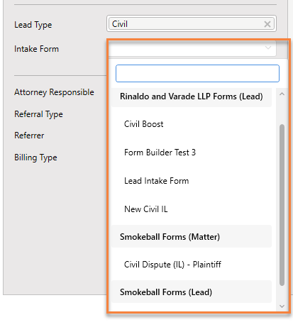This screenshot has height=332, width=293.
Task: Clear the Civil lead type with X icon
Action: click(x=267, y=24)
